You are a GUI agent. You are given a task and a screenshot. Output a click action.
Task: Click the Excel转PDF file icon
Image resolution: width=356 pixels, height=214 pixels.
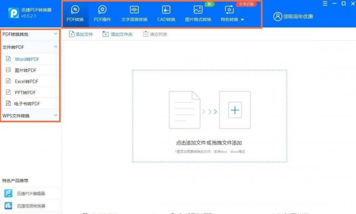pos(8,81)
